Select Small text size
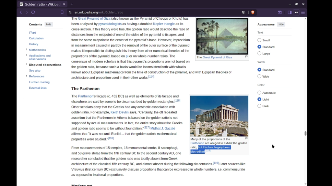Image resolution: width=332 pixels, height=186 pixels. pos(259,40)
